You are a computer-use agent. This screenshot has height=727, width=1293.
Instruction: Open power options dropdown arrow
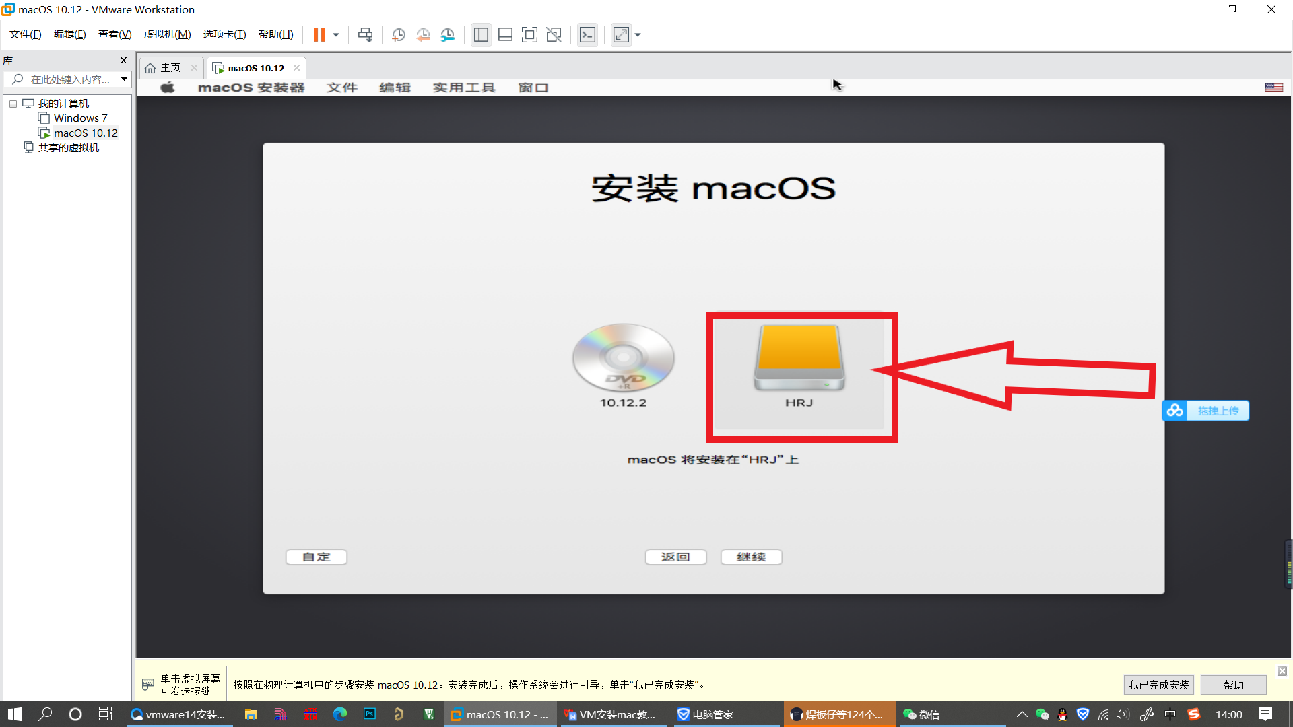(x=336, y=35)
